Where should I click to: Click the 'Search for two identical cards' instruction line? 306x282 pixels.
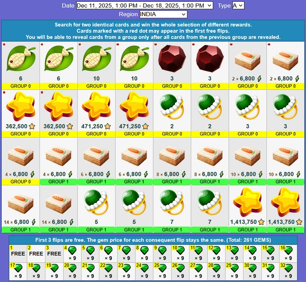153,25
